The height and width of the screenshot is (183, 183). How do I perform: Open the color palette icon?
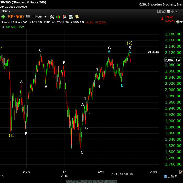pyautogui.click(x=178, y=22)
